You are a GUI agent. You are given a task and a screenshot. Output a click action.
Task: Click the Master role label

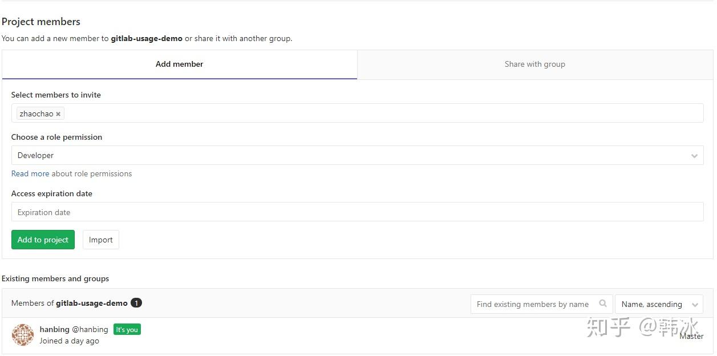click(691, 337)
